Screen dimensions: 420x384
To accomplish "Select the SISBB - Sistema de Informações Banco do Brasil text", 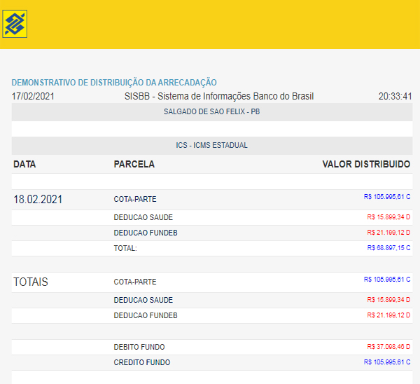I will pyautogui.click(x=219, y=96).
